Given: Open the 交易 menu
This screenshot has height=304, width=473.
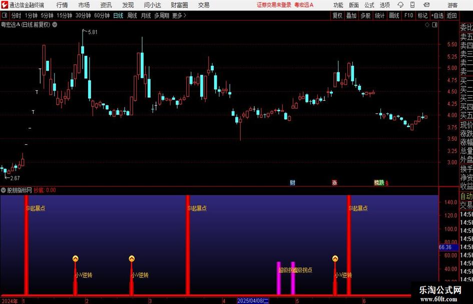Looking at the screenshot, I should [204, 5].
